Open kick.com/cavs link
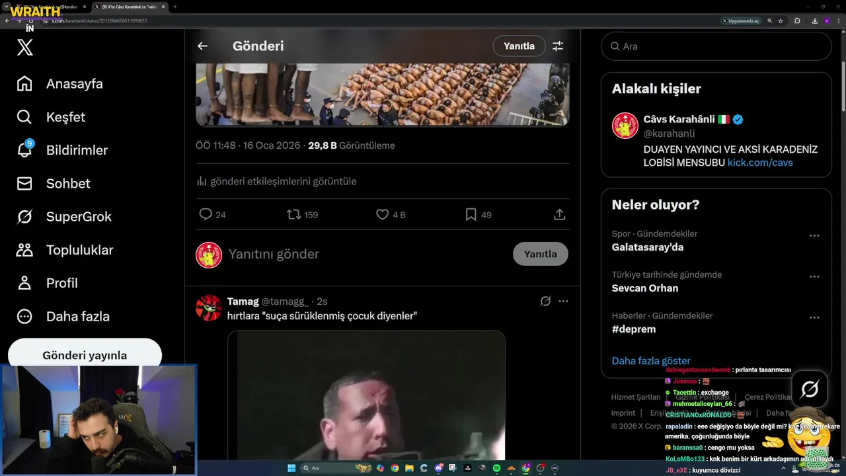This screenshot has height=476, width=846. (760, 163)
